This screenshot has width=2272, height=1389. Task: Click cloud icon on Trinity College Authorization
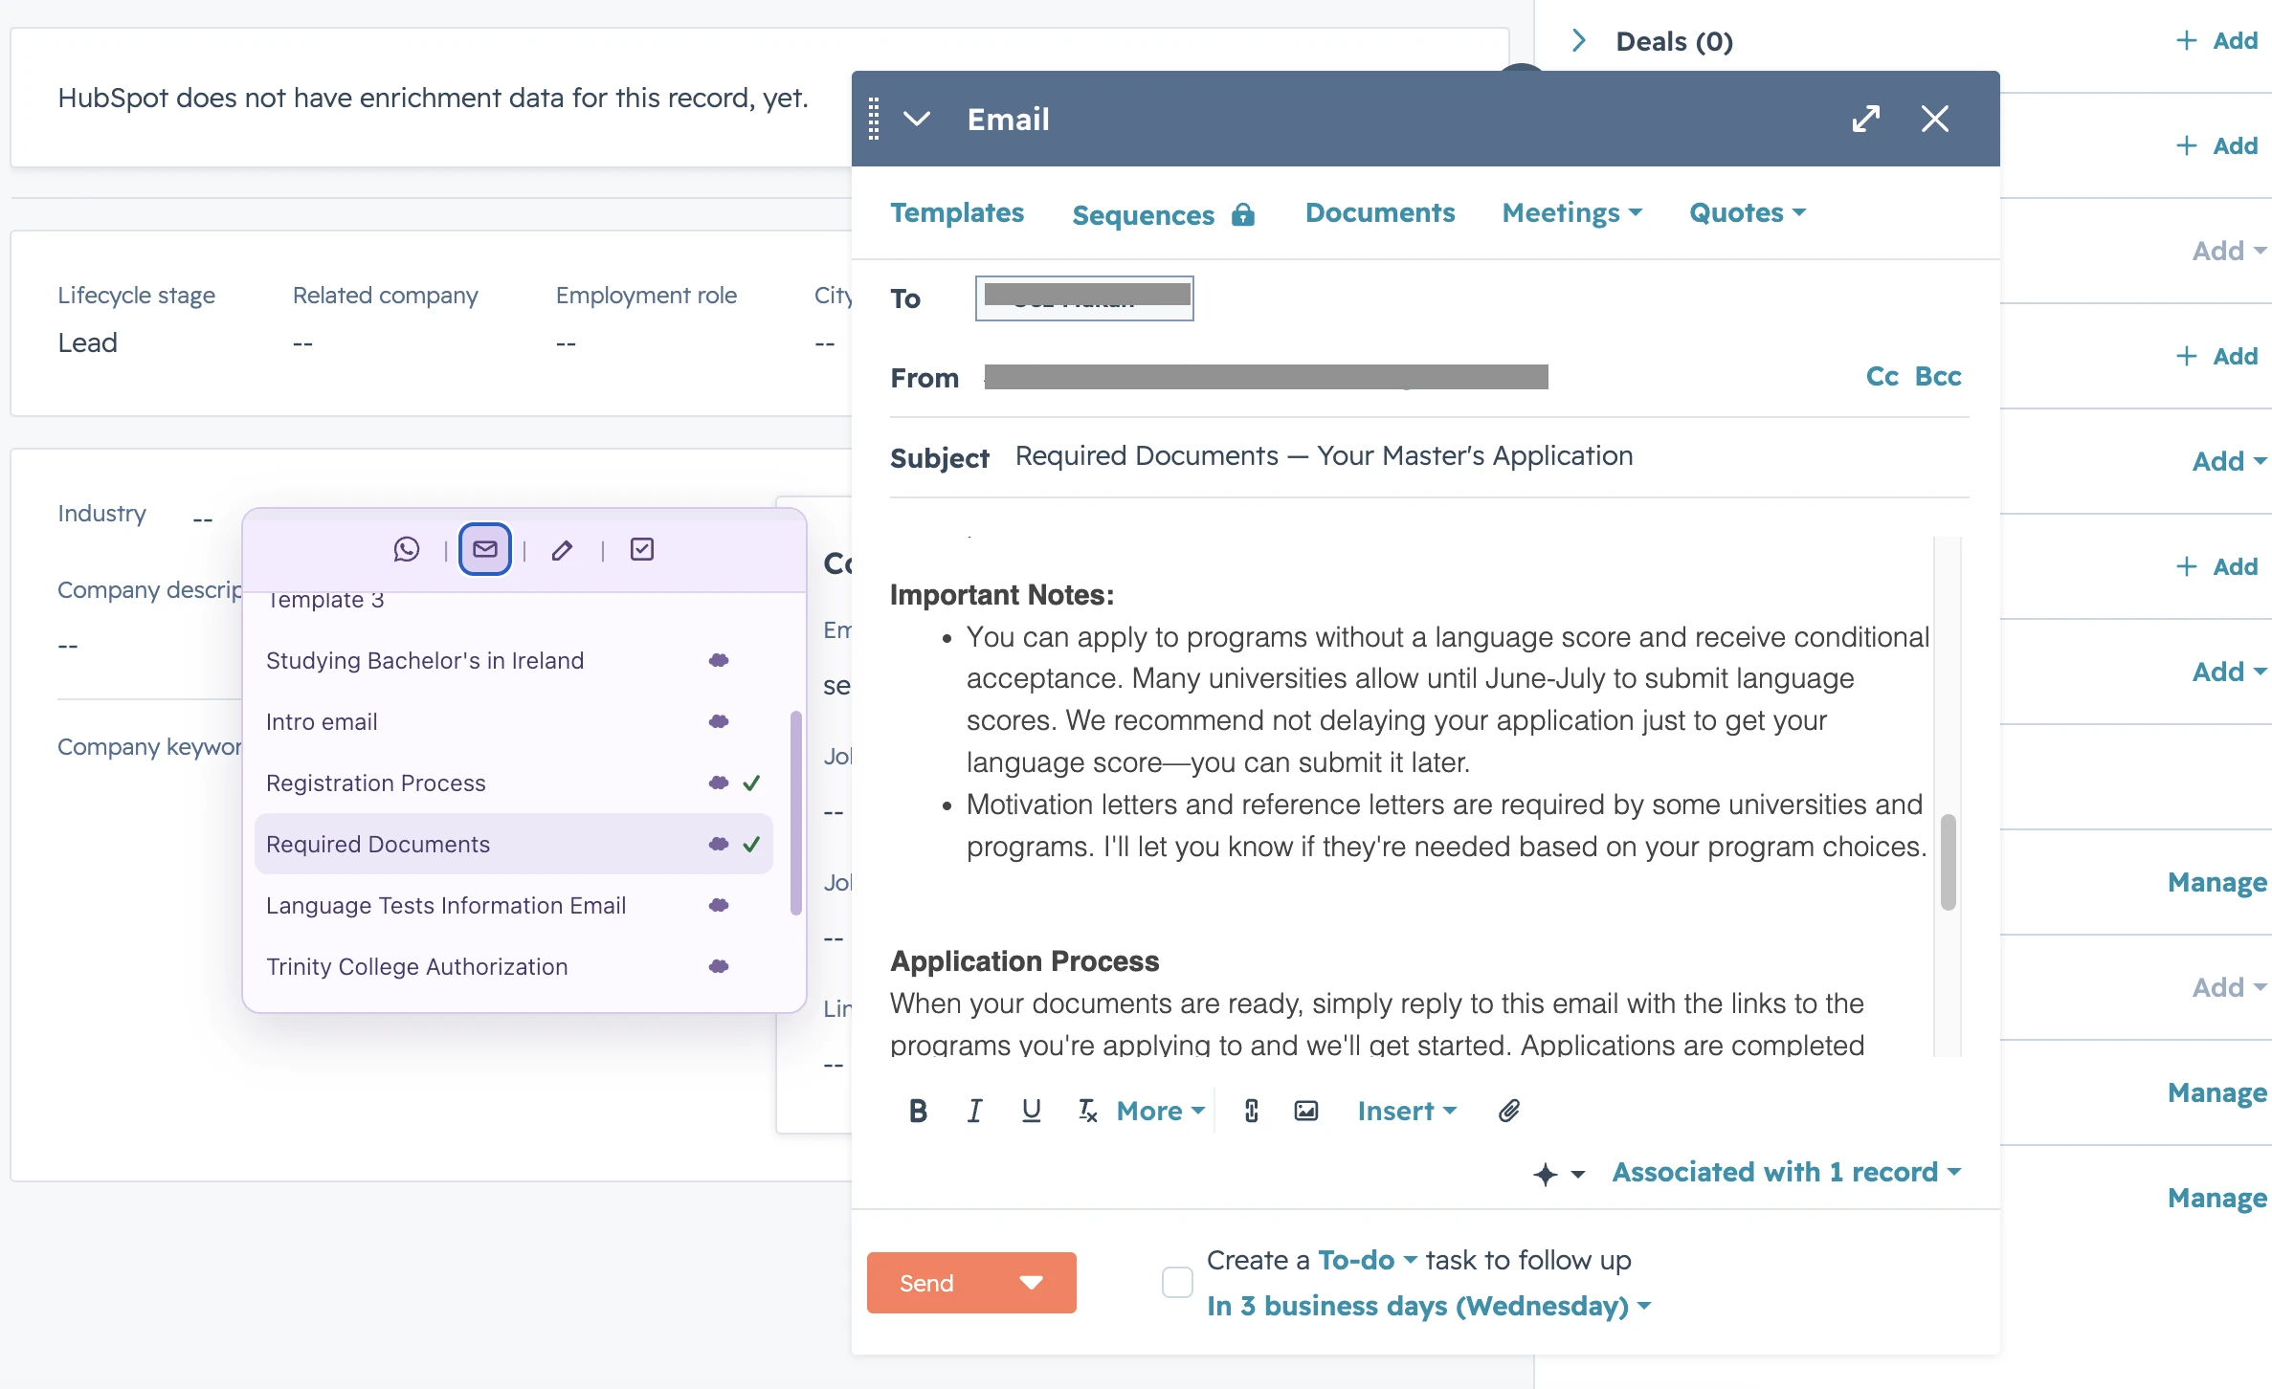pyautogui.click(x=719, y=966)
